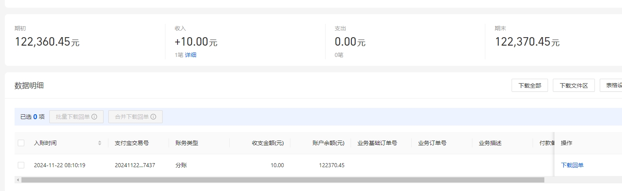
Task: Click the info icon beside 合并下载回单
Action: (153, 117)
